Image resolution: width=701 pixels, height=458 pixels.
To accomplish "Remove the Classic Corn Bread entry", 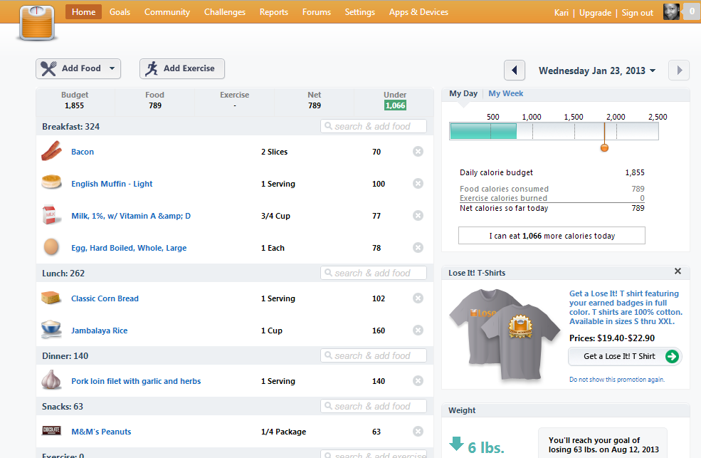I will tap(418, 298).
